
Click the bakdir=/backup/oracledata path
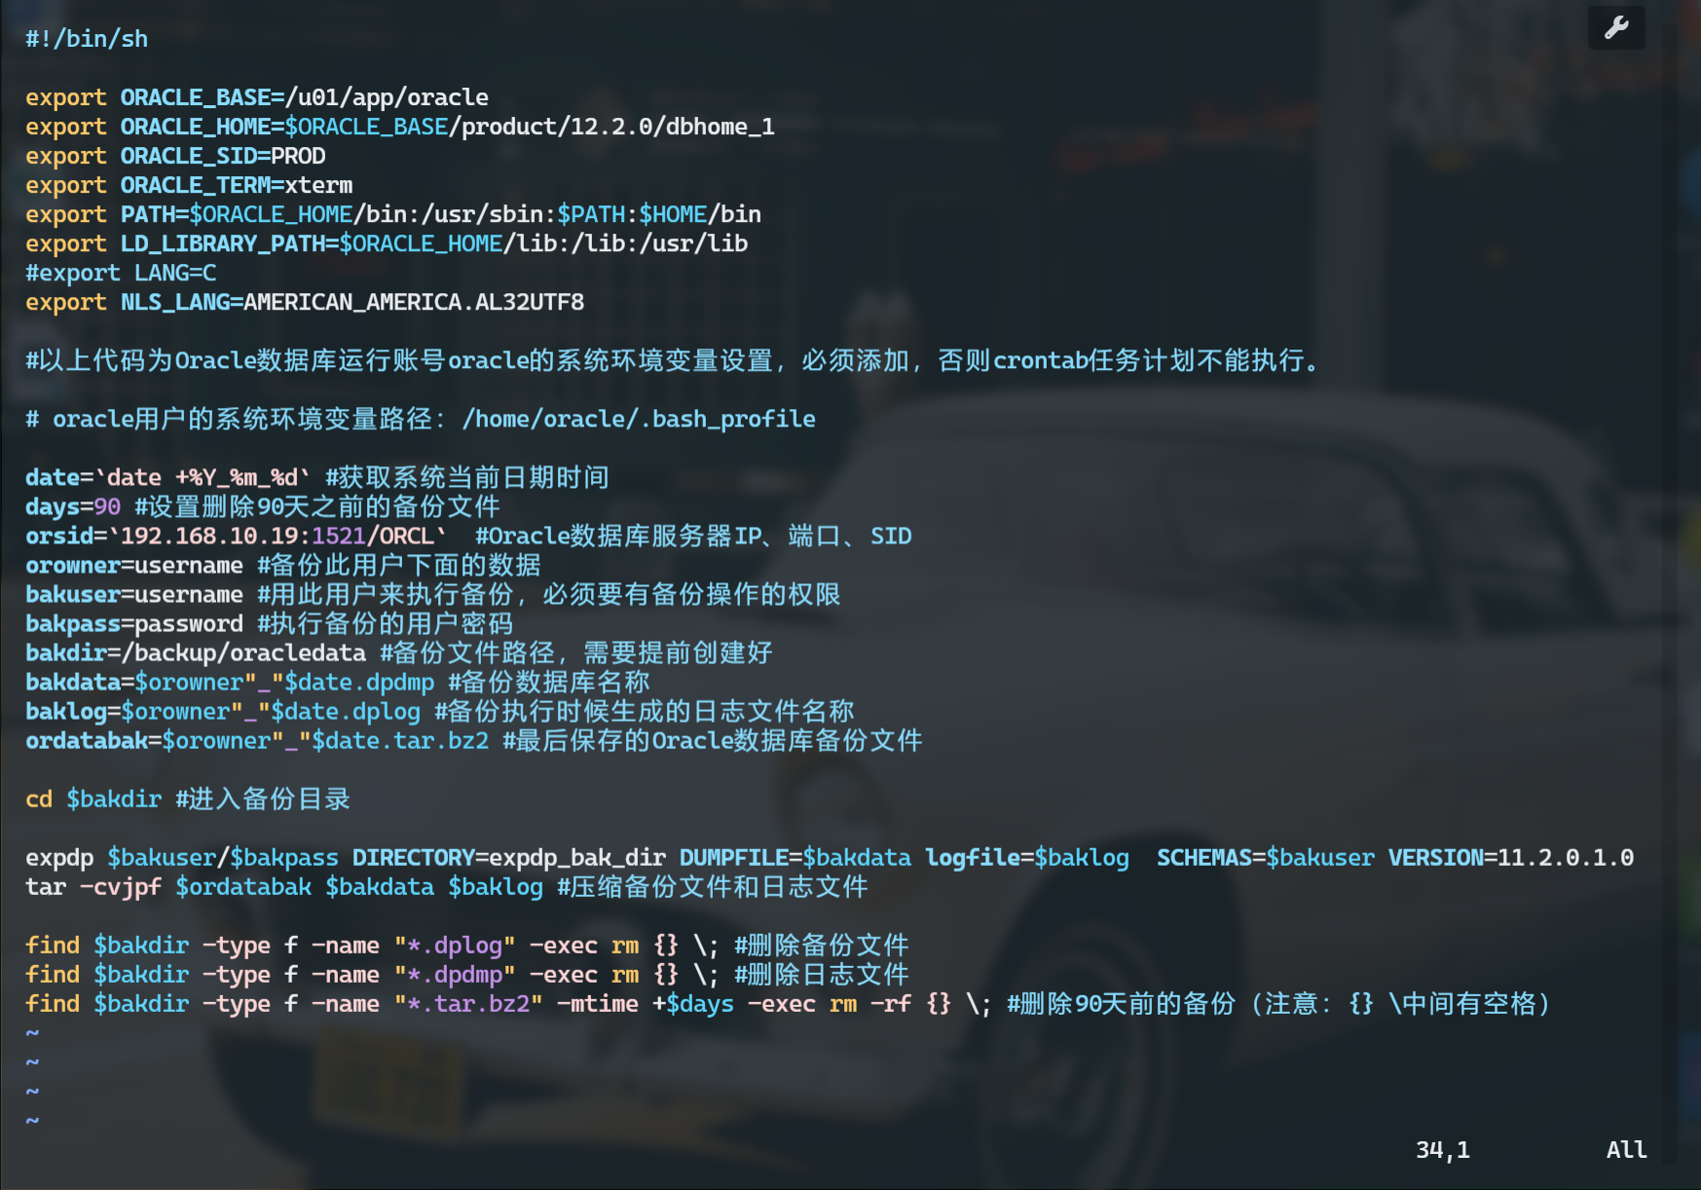(x=196, y=652)
